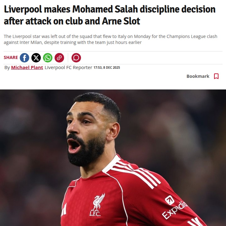Click the 17:53, 8 DEC 2025 timestamp

pos(107,67)
